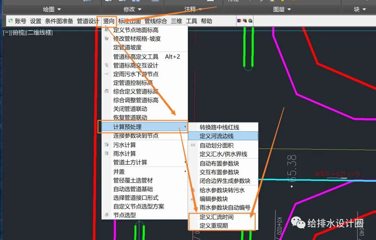Open the 绘图 panel dropdown
Image resolution: width=376 pixels, height=240 pixels.
tap(52, 9)
